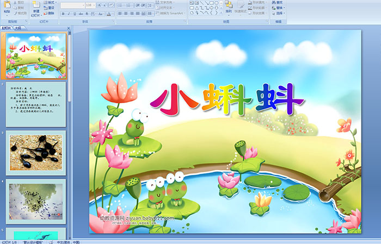Open the Clipboard pane launcher
Image resolution: width=381 pixels, height=244 pixels.
(26, 21)
